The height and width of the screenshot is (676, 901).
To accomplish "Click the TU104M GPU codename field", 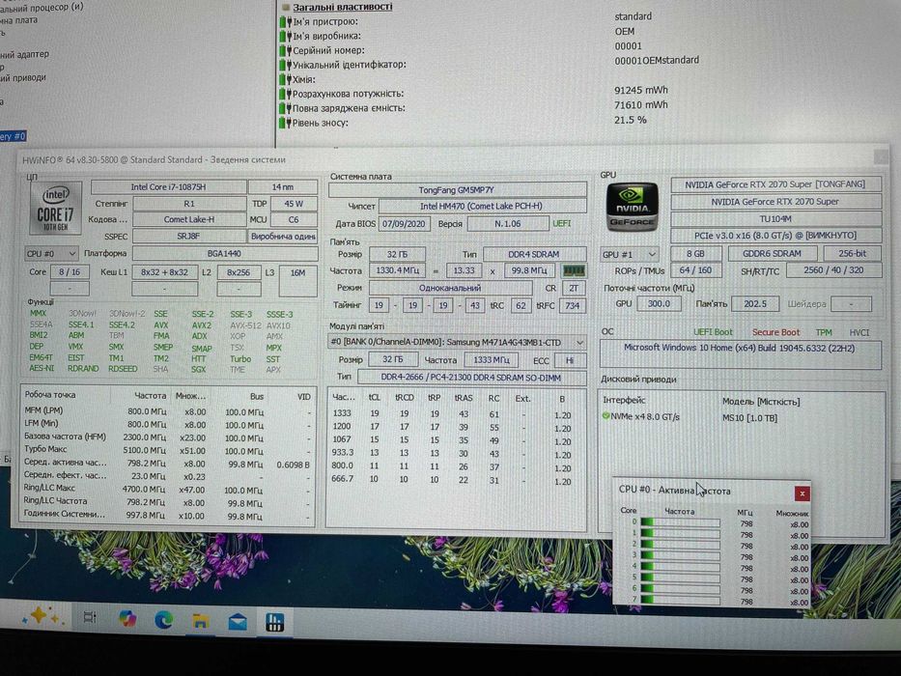I will pos(775,219).
